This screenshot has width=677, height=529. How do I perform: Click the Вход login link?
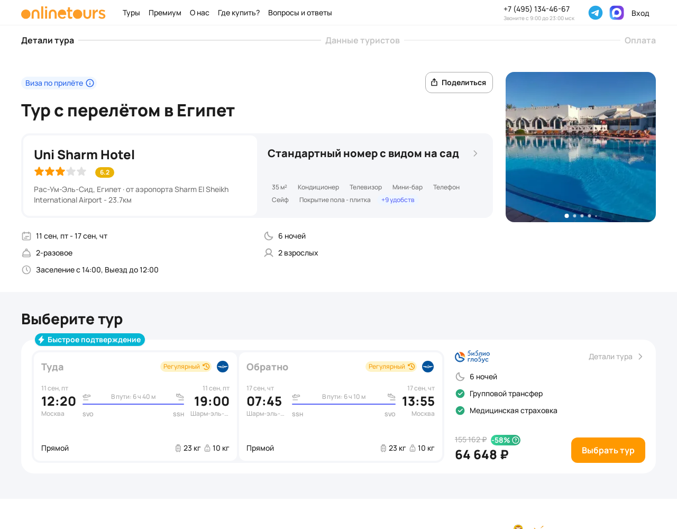tap(640, 13)
